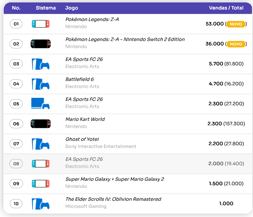Click publisher 'Nintendo' under row 01 title
Viewport: 253px width, 217px height.
pyautogui.click(x=76, y=26)
